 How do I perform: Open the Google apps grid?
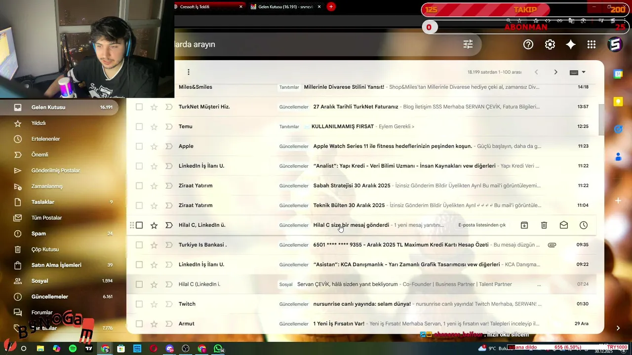[x=592, y=44]
